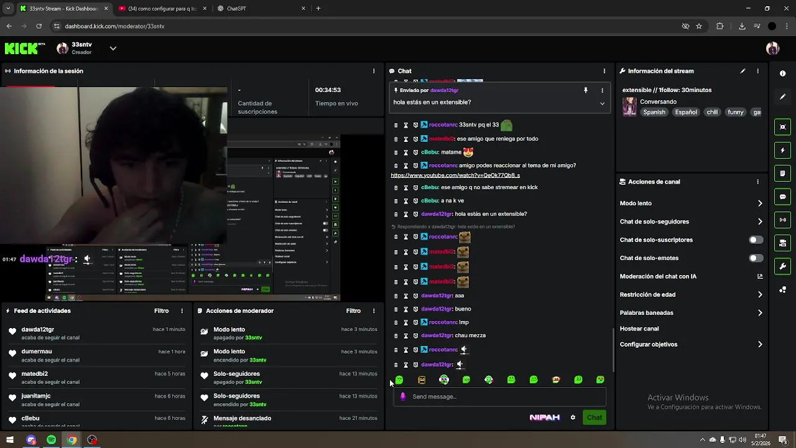The image size is (796, 448).
Task: Click the Kick logo
Action: point(25,49)
